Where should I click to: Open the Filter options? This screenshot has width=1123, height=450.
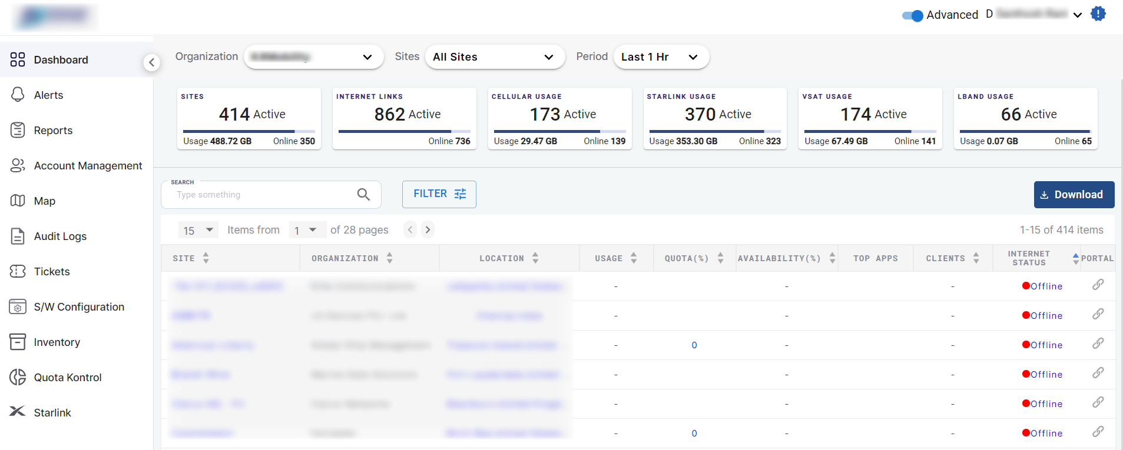tap(439, 194)
